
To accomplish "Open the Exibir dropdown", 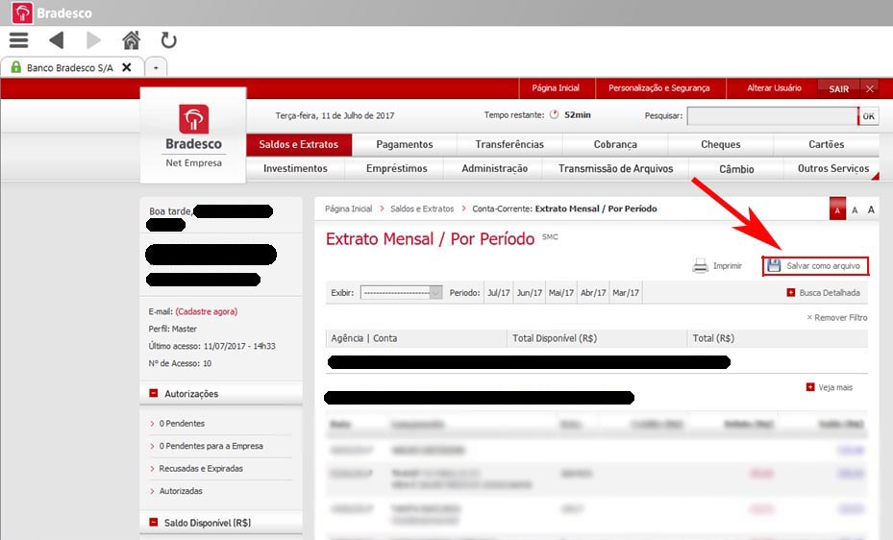I will (401, 293).
